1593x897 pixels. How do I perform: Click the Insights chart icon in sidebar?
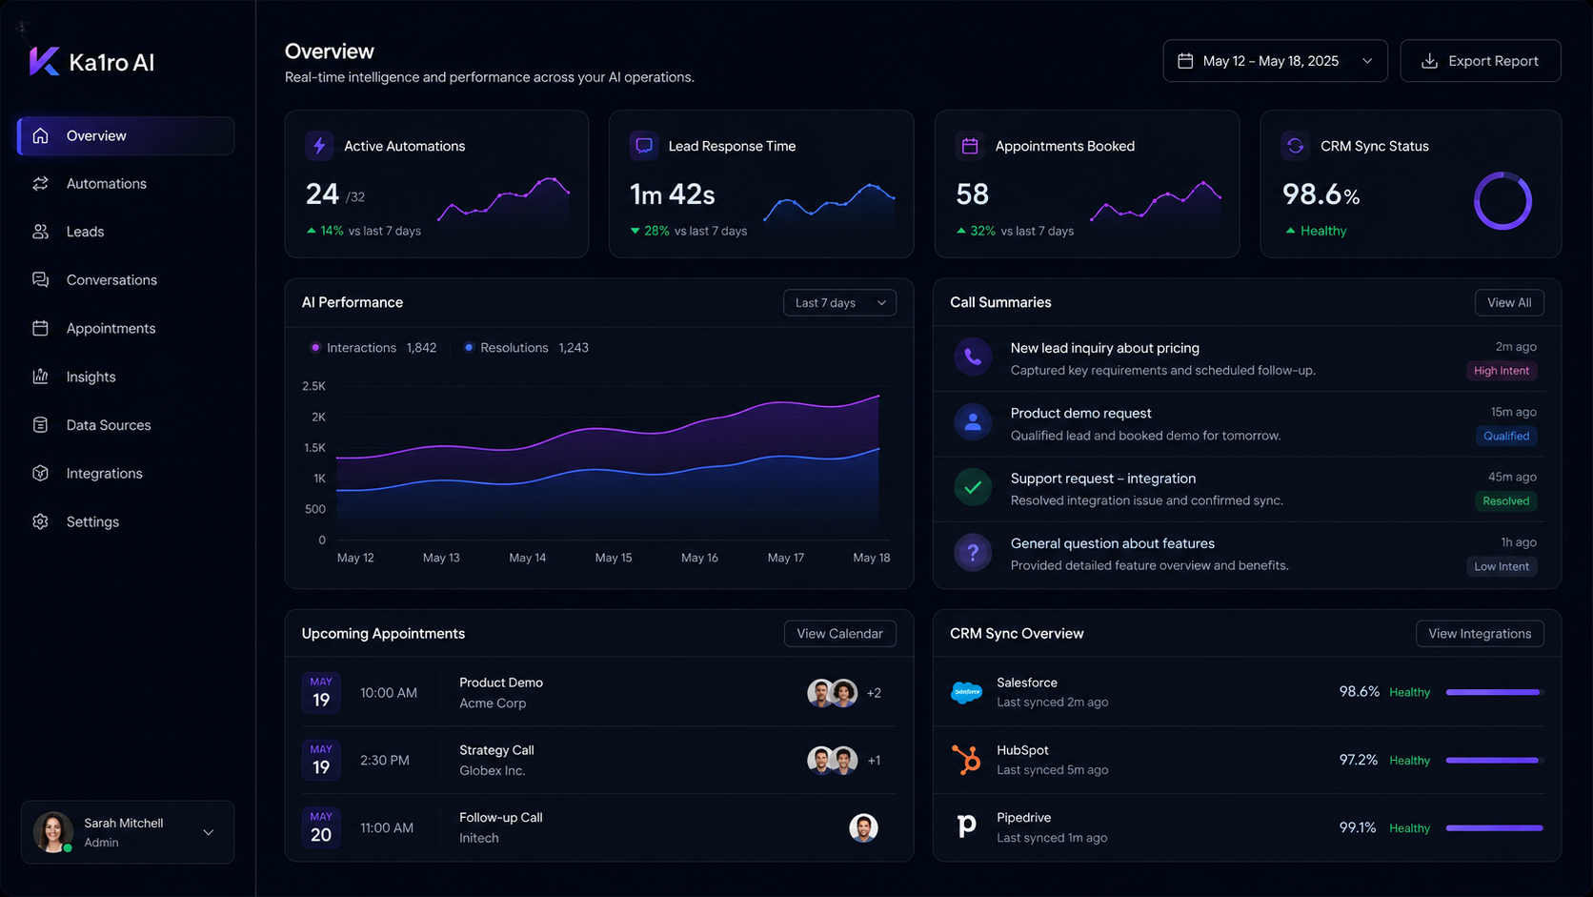[x=40, y=377]
